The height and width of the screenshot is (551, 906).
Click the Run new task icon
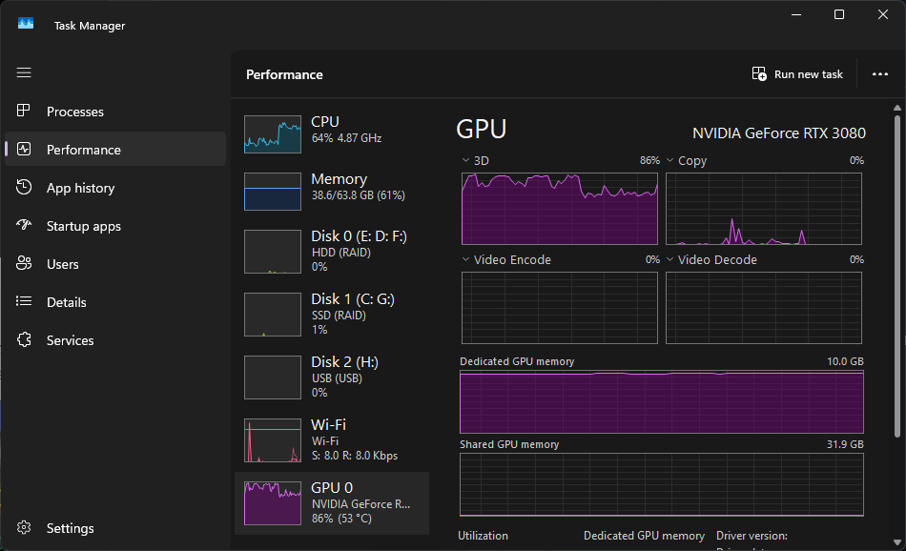coord(759,74)
